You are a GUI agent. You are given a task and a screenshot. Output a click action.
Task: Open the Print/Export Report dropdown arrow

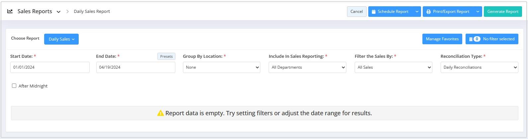(x=478, y=12)
